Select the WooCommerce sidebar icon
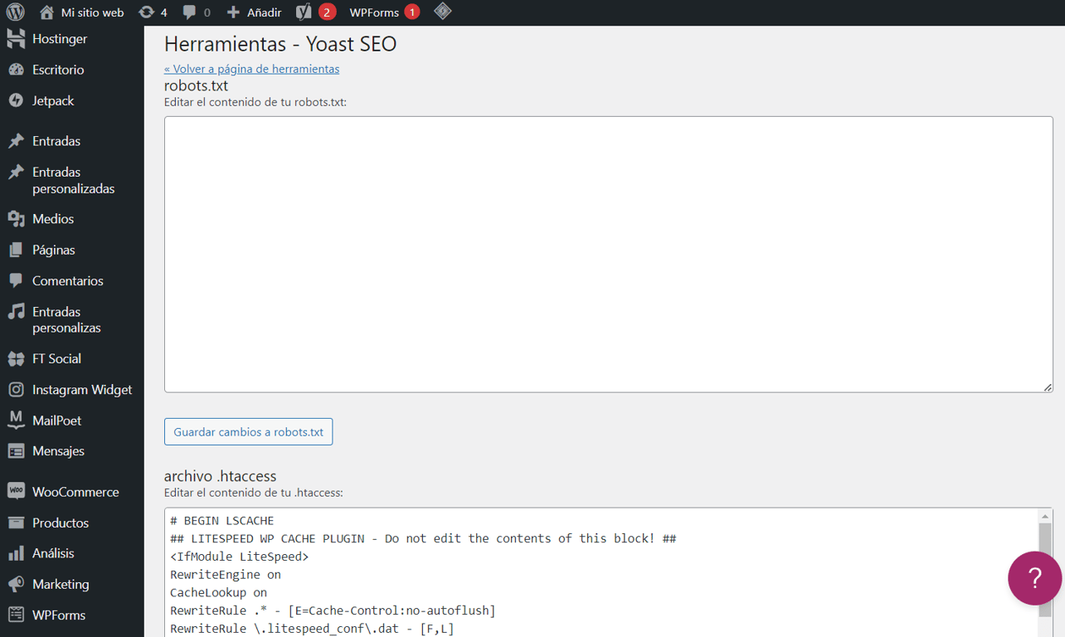This screenshot has height=637, width=1065. (14, 491)
